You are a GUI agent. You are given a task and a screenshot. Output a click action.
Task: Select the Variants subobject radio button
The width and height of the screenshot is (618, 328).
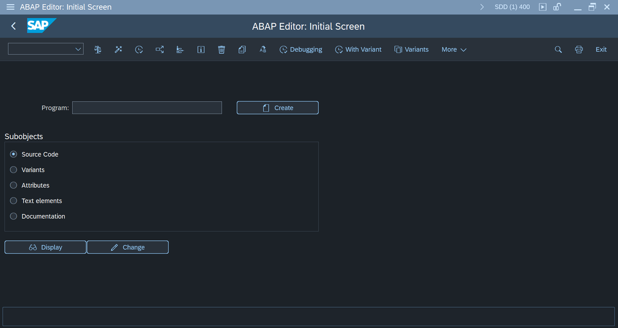[x=14, y=170]
